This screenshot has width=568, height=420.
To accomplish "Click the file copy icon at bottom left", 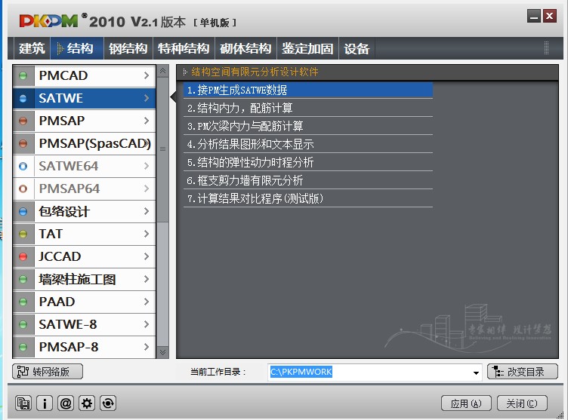I will point(23,403).
